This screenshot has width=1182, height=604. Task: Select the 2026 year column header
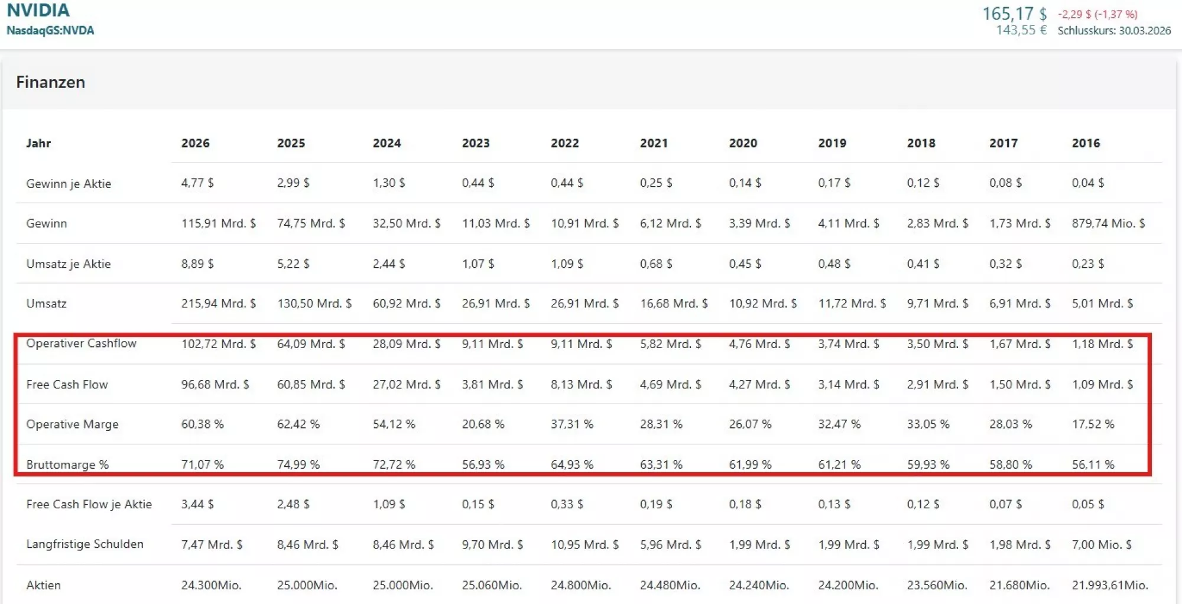[x=195, y=143]
